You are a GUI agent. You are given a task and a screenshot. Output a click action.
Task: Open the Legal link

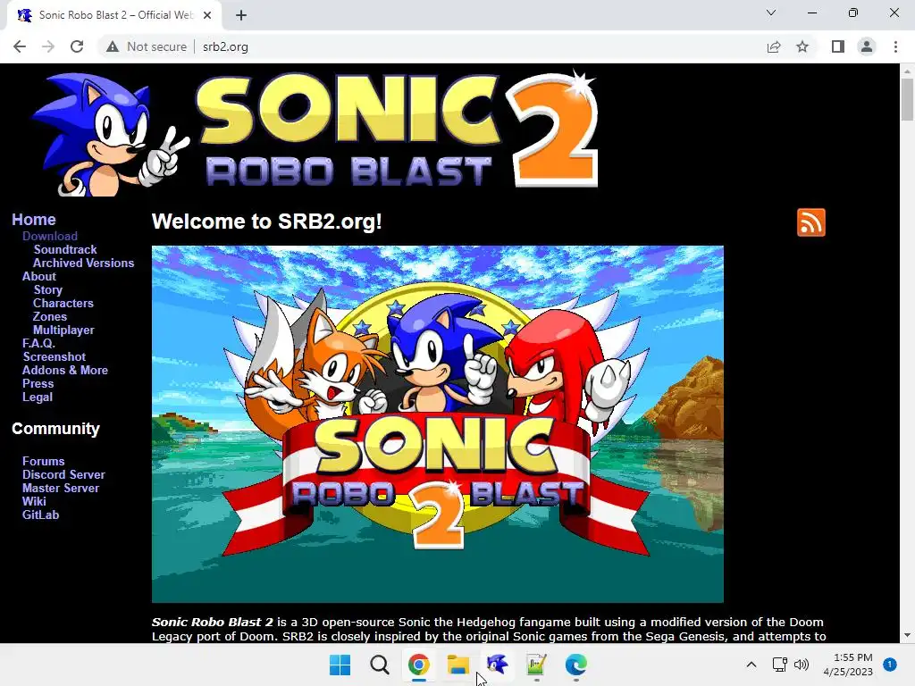38,397
